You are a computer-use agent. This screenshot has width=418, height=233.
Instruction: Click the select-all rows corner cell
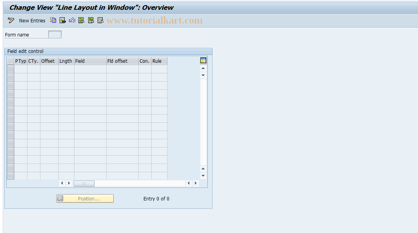pyautogui.click(x=11, y=61)
